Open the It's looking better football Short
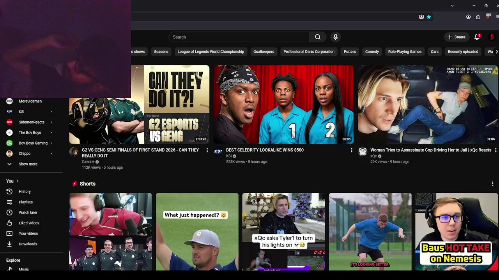This screenshot has width=499, height=280. [370, 232]
